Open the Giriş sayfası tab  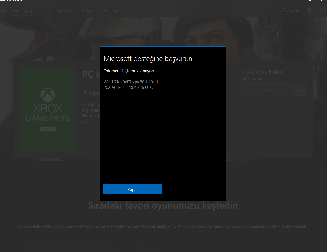point(24,11)
